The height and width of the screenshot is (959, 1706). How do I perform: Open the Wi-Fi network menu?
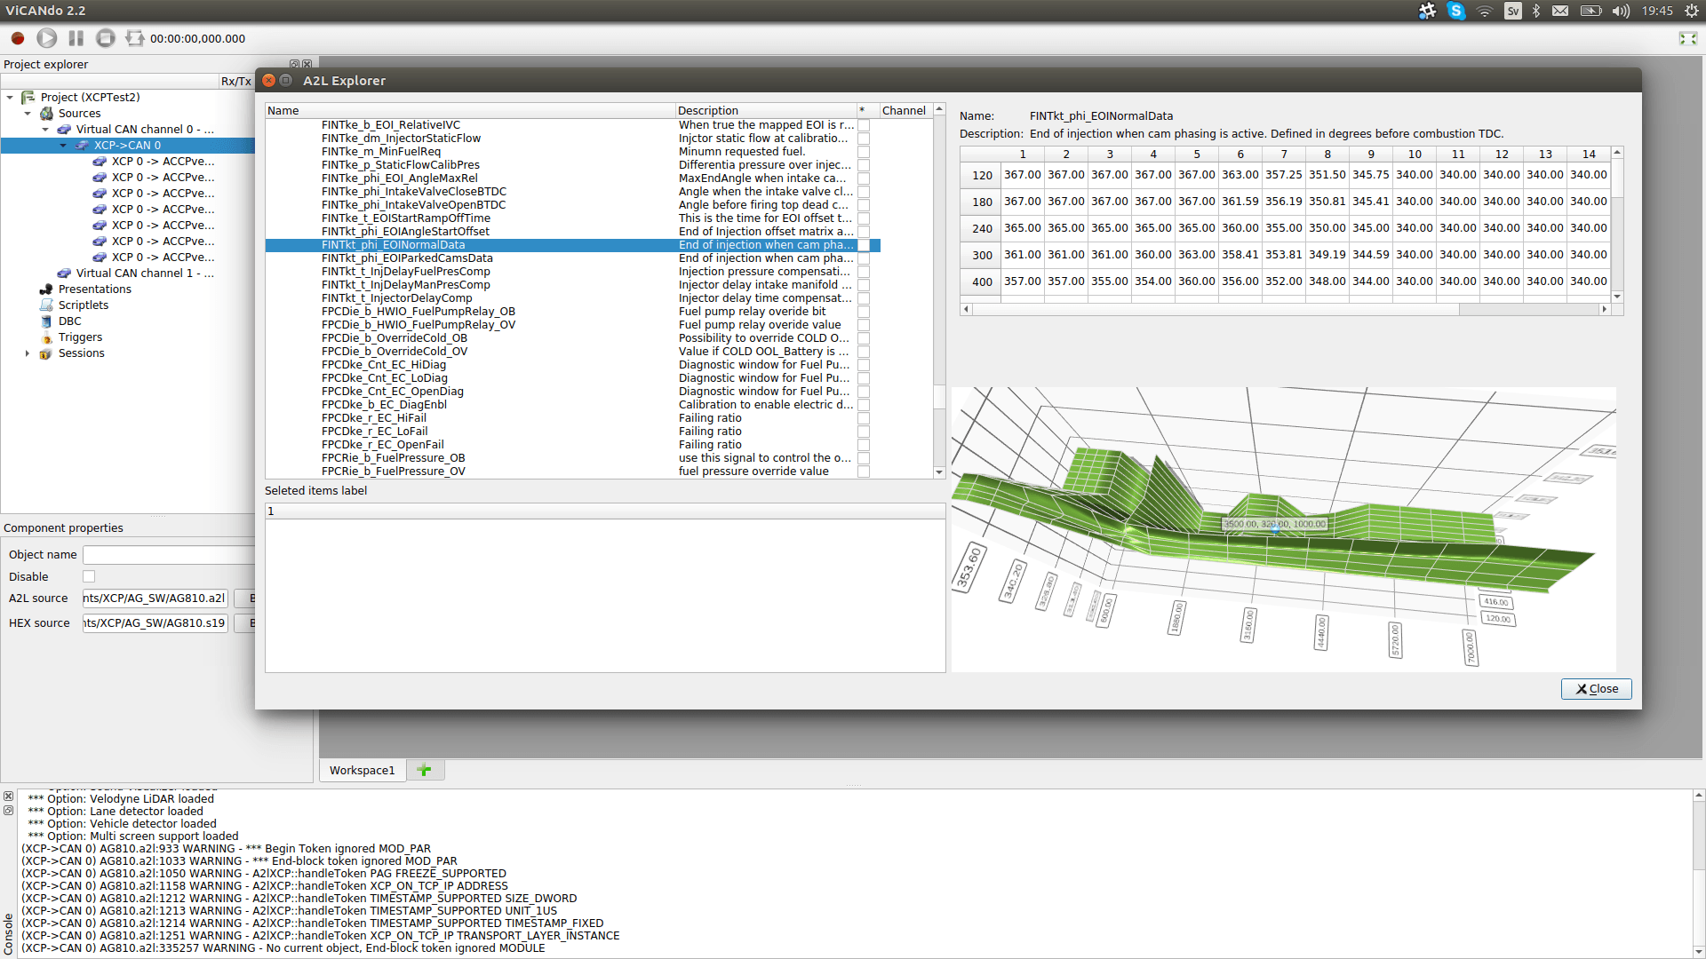click(1485, 11)
